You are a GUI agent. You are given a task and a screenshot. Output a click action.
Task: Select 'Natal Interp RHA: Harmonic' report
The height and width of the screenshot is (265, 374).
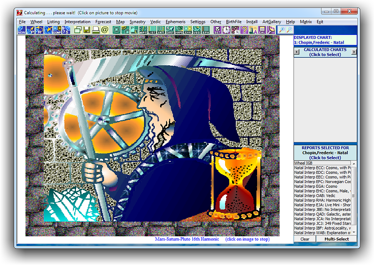[x=322, y=201]
